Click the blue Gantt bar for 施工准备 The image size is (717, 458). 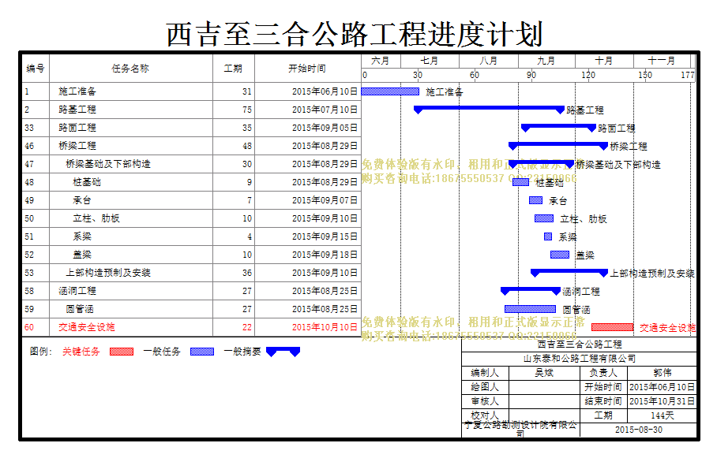coord(390,91)
